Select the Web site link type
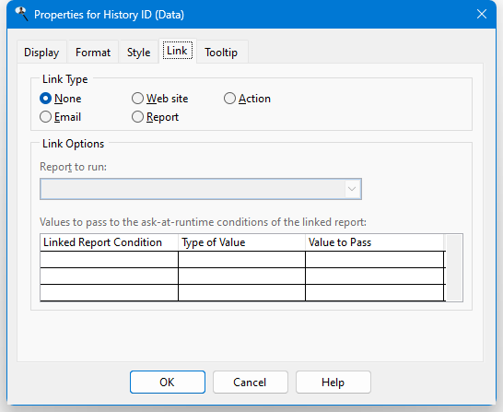The image size is (503, 412). [x=160, y=99]
